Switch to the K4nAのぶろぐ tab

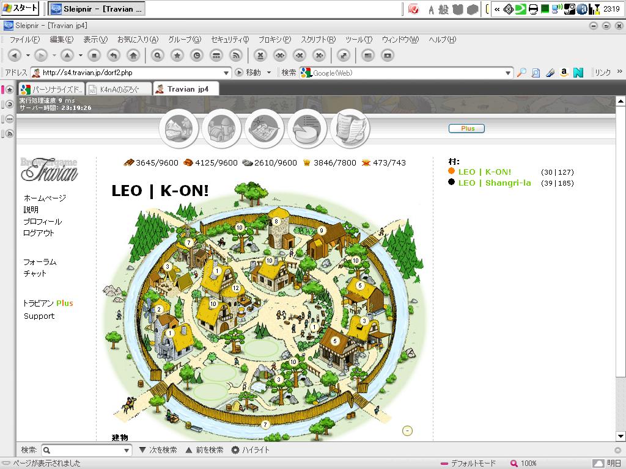119,89
